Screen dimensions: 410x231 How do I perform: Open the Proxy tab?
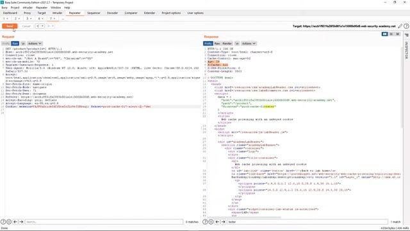pyautogui.click(x=27, y=13)
